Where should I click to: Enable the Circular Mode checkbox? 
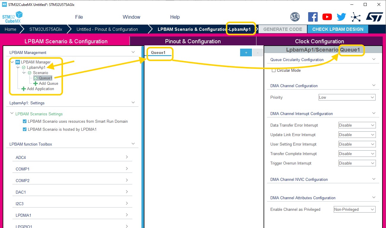click(x=274, y=71)
